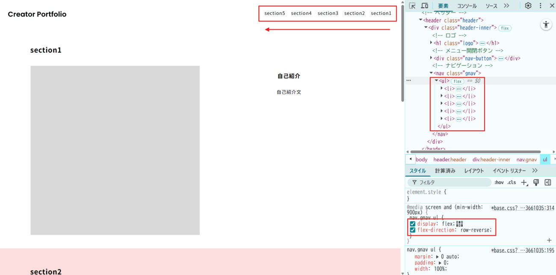Switch to the コンソール tab
This screenshot has width=556, height=275.
pos(467,6)
